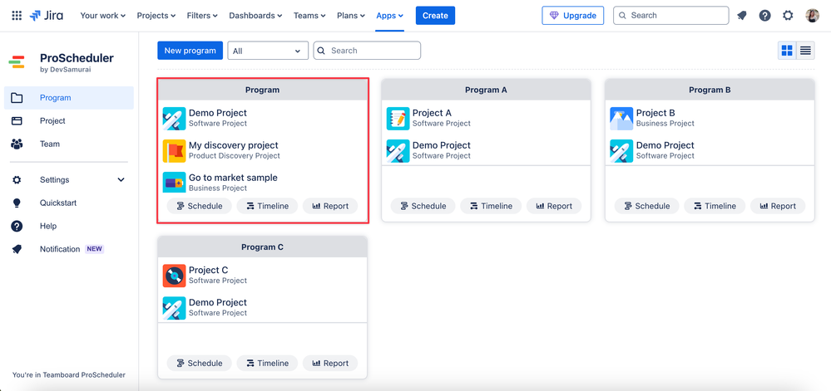This screenshot has height=391, width=831.
Task: Open Schedule in the Program C card
Action: coord(200,364)
